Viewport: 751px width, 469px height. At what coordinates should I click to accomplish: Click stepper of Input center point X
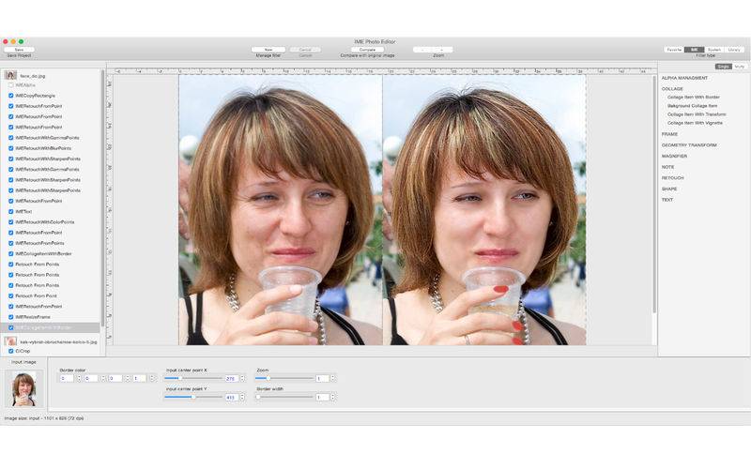242,379
